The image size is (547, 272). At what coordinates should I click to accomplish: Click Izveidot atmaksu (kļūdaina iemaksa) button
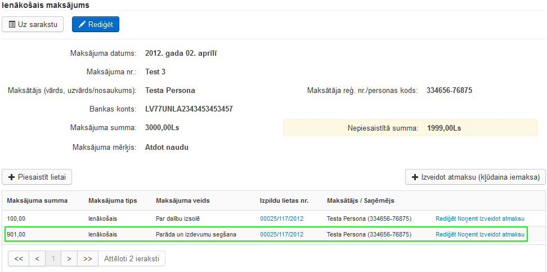(475, 177)
